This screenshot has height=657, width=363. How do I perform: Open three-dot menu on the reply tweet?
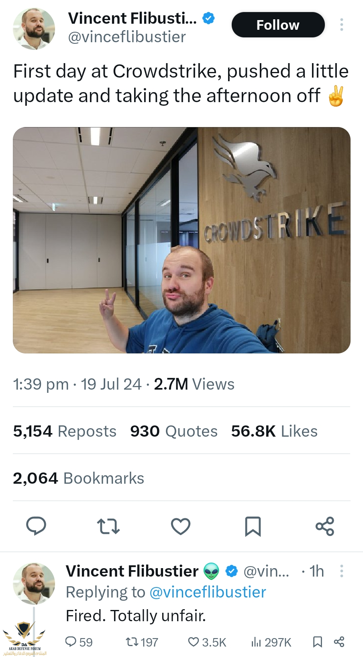tap(342, 571)
